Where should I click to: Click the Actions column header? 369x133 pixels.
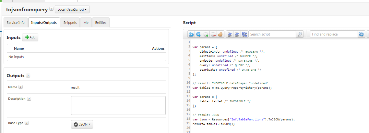click(158, 48)
